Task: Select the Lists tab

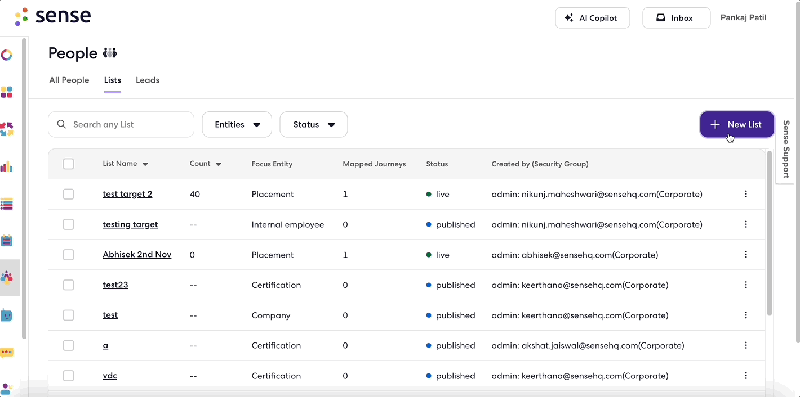Action: pos(113,80)
